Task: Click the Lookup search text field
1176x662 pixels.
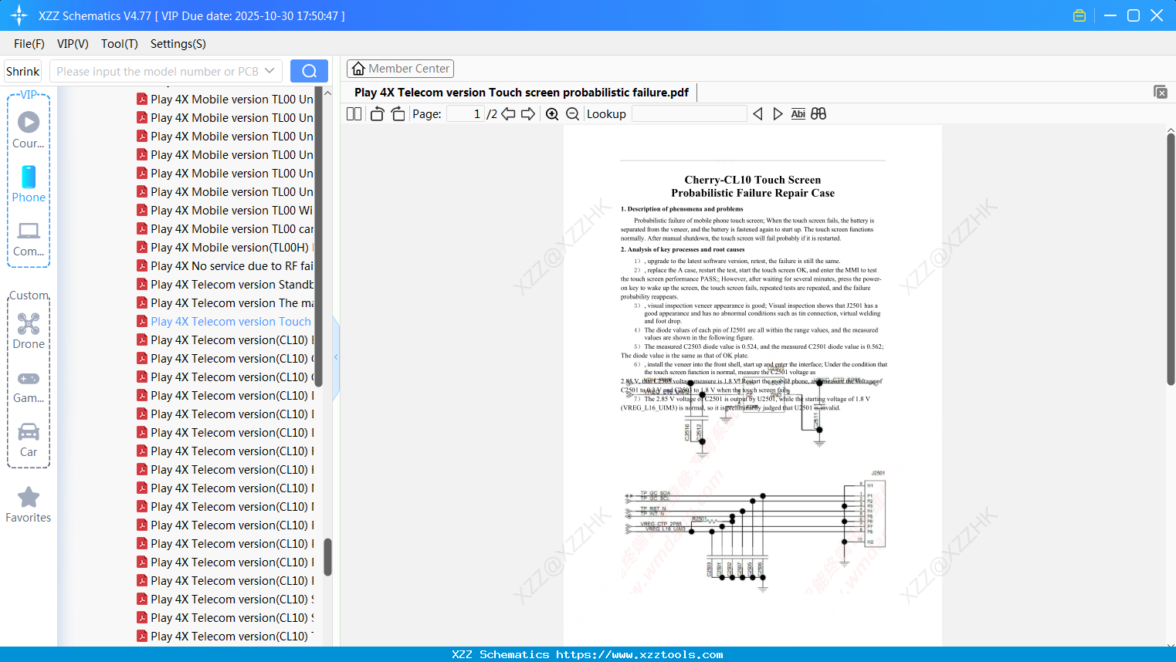Action: 690,114
